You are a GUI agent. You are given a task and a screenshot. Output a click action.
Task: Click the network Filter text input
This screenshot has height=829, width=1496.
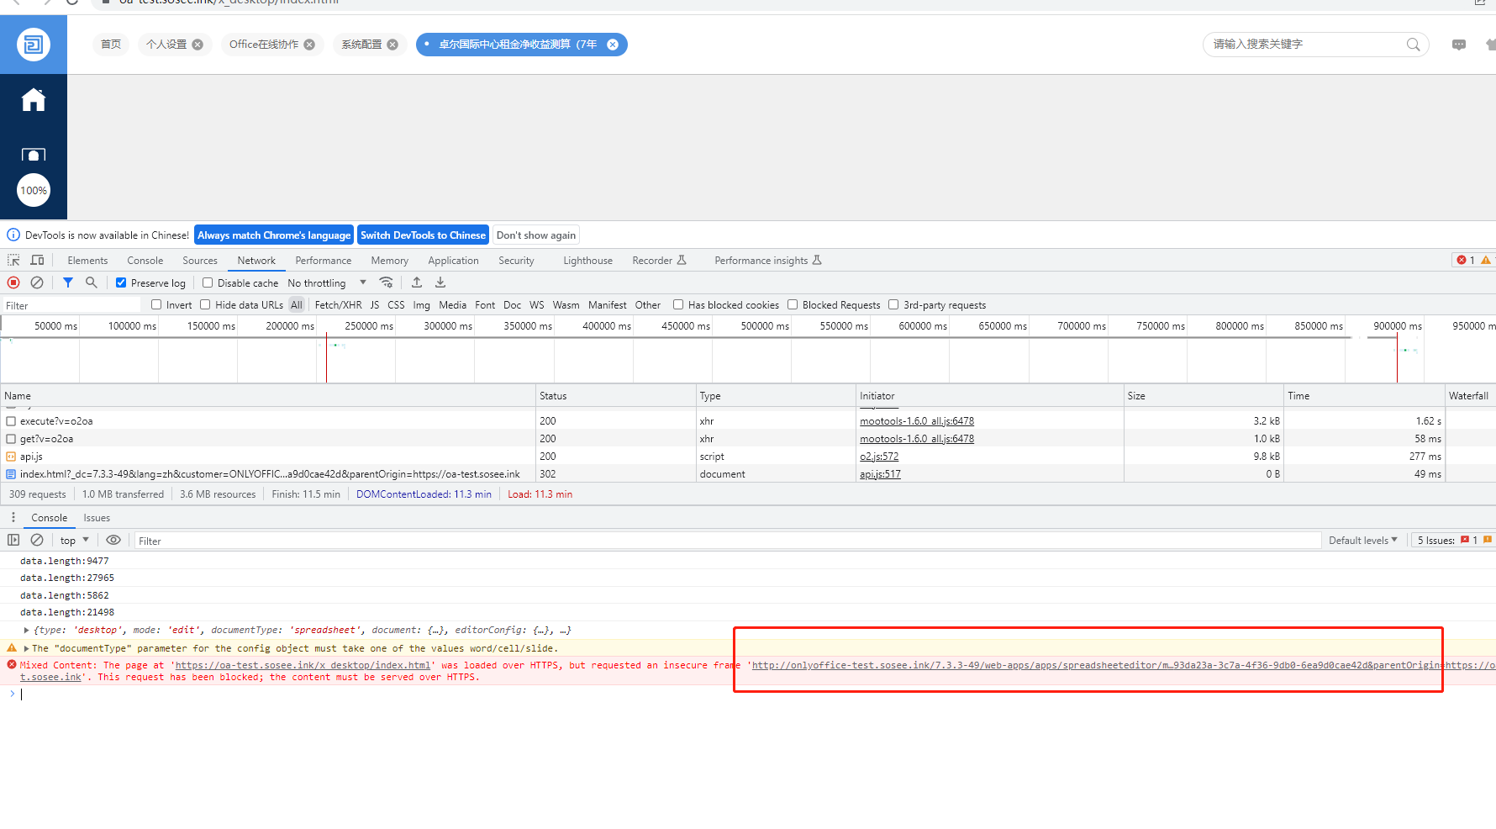coord(71,305)
